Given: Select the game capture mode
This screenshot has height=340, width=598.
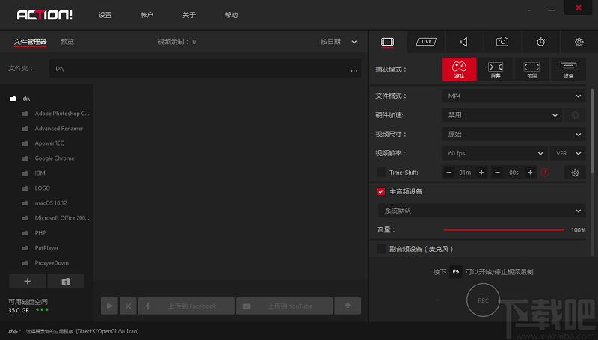Looking at the screenshot, I should pyautogui.click(x=459, y=69).
